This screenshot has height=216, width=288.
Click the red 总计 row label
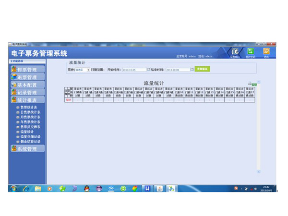69,100
